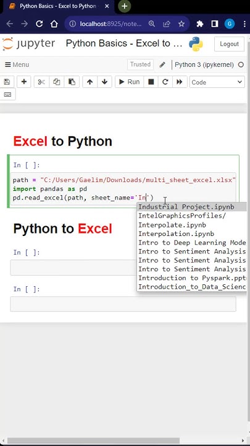Viewport: 250px width, 446px height.
Task: Click the horizontal scrollbar at the bottom
Action: click(x=94, y=440)
